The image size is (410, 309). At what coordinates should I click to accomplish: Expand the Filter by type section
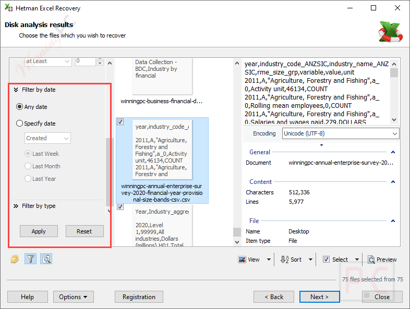(x=16, y=206)
